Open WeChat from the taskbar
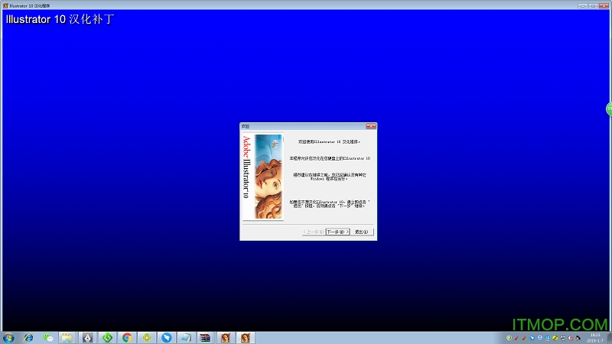The height and width of the screenshot is (344, 612). (x=47, y=338)
